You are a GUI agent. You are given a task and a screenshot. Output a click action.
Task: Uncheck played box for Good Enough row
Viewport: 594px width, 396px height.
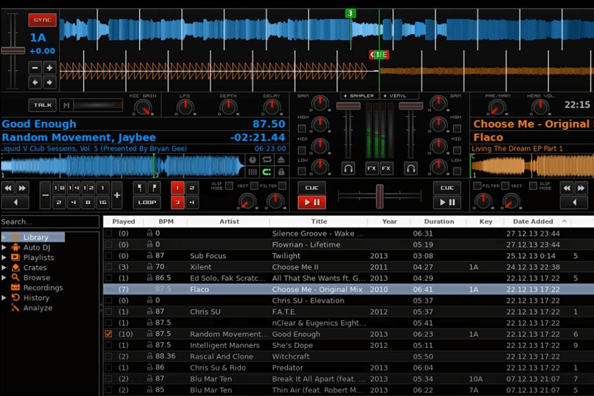coord(108,334)
